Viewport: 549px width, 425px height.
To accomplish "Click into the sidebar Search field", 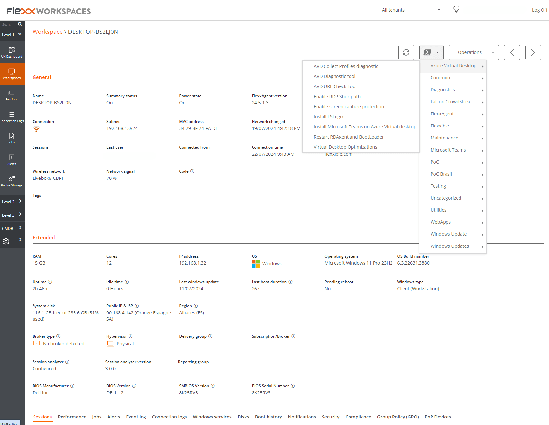I will tap(9, 25).
